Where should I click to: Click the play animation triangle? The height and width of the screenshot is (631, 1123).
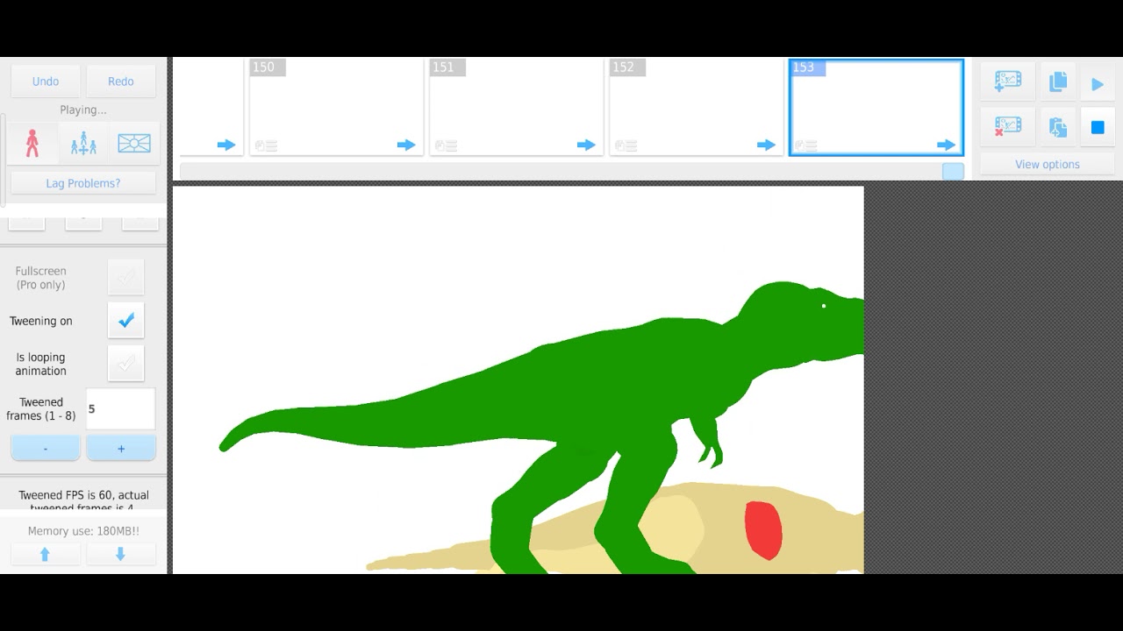[1098, 84]
